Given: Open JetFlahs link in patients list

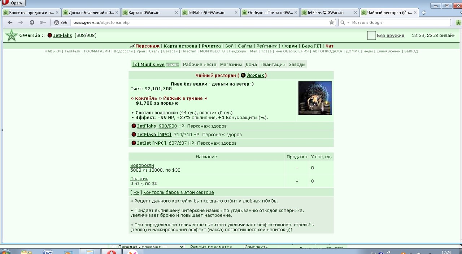Looking at the screenshot, I should coord(147,126).
